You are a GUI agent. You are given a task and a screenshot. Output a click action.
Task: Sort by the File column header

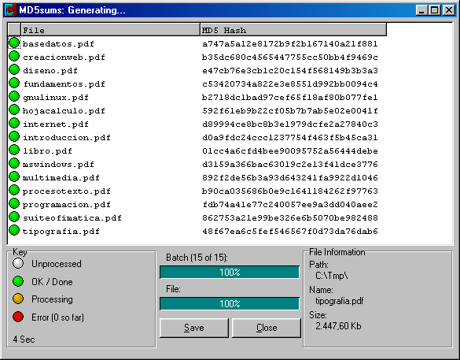110,30
